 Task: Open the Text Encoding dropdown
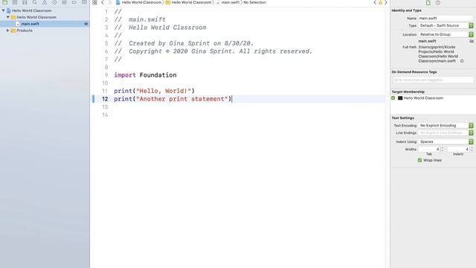[x=446, y=126]
